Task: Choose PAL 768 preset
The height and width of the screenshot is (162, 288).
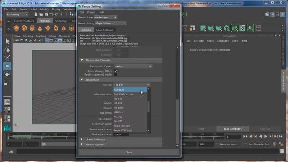Action: pyautogui.click(x=130, y=117)
